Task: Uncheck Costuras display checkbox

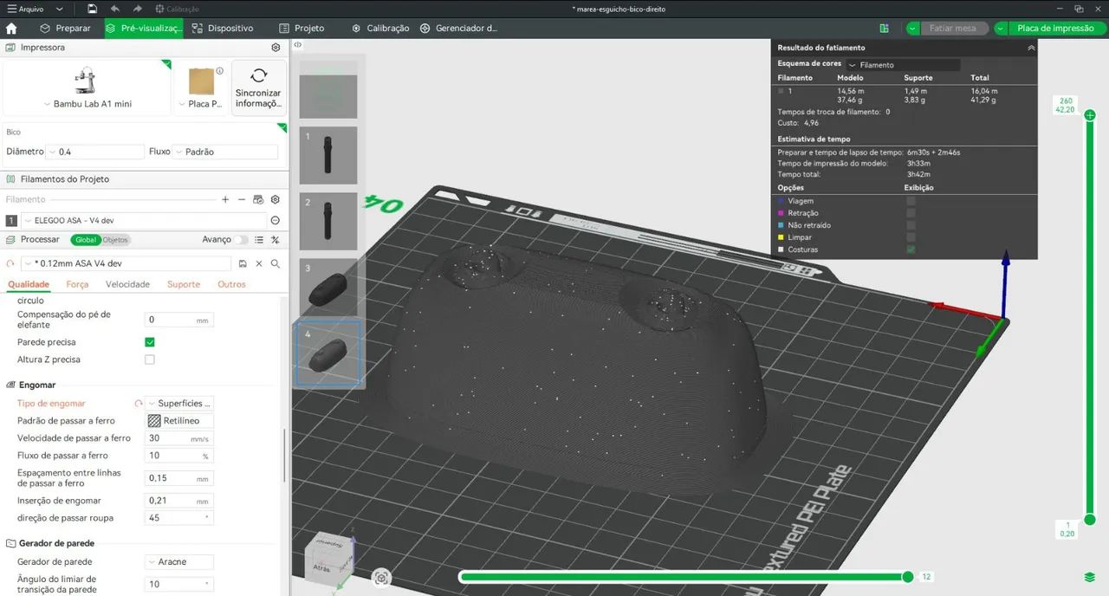Action: pyautogui.click(x=911, y=249)
